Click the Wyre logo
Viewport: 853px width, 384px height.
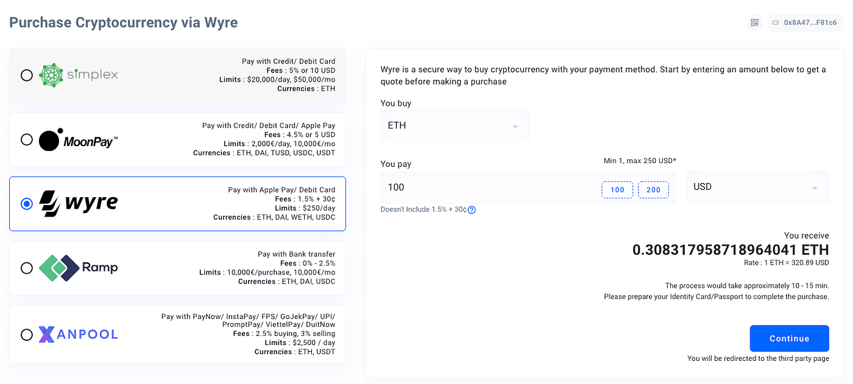coord(78,203)
